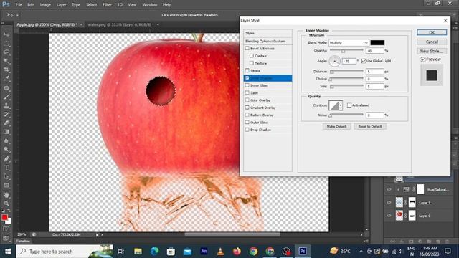The image size is (459, 258).
Task: Open the Blend Mode dropdown
Action: 349,43
